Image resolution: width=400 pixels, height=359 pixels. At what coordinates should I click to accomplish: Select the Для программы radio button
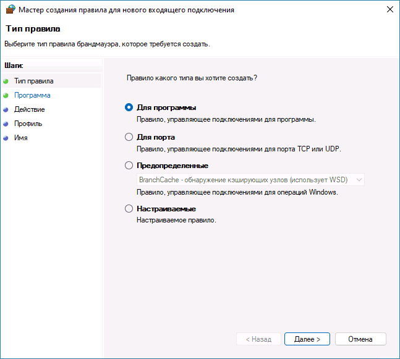[x=129, y=107]
